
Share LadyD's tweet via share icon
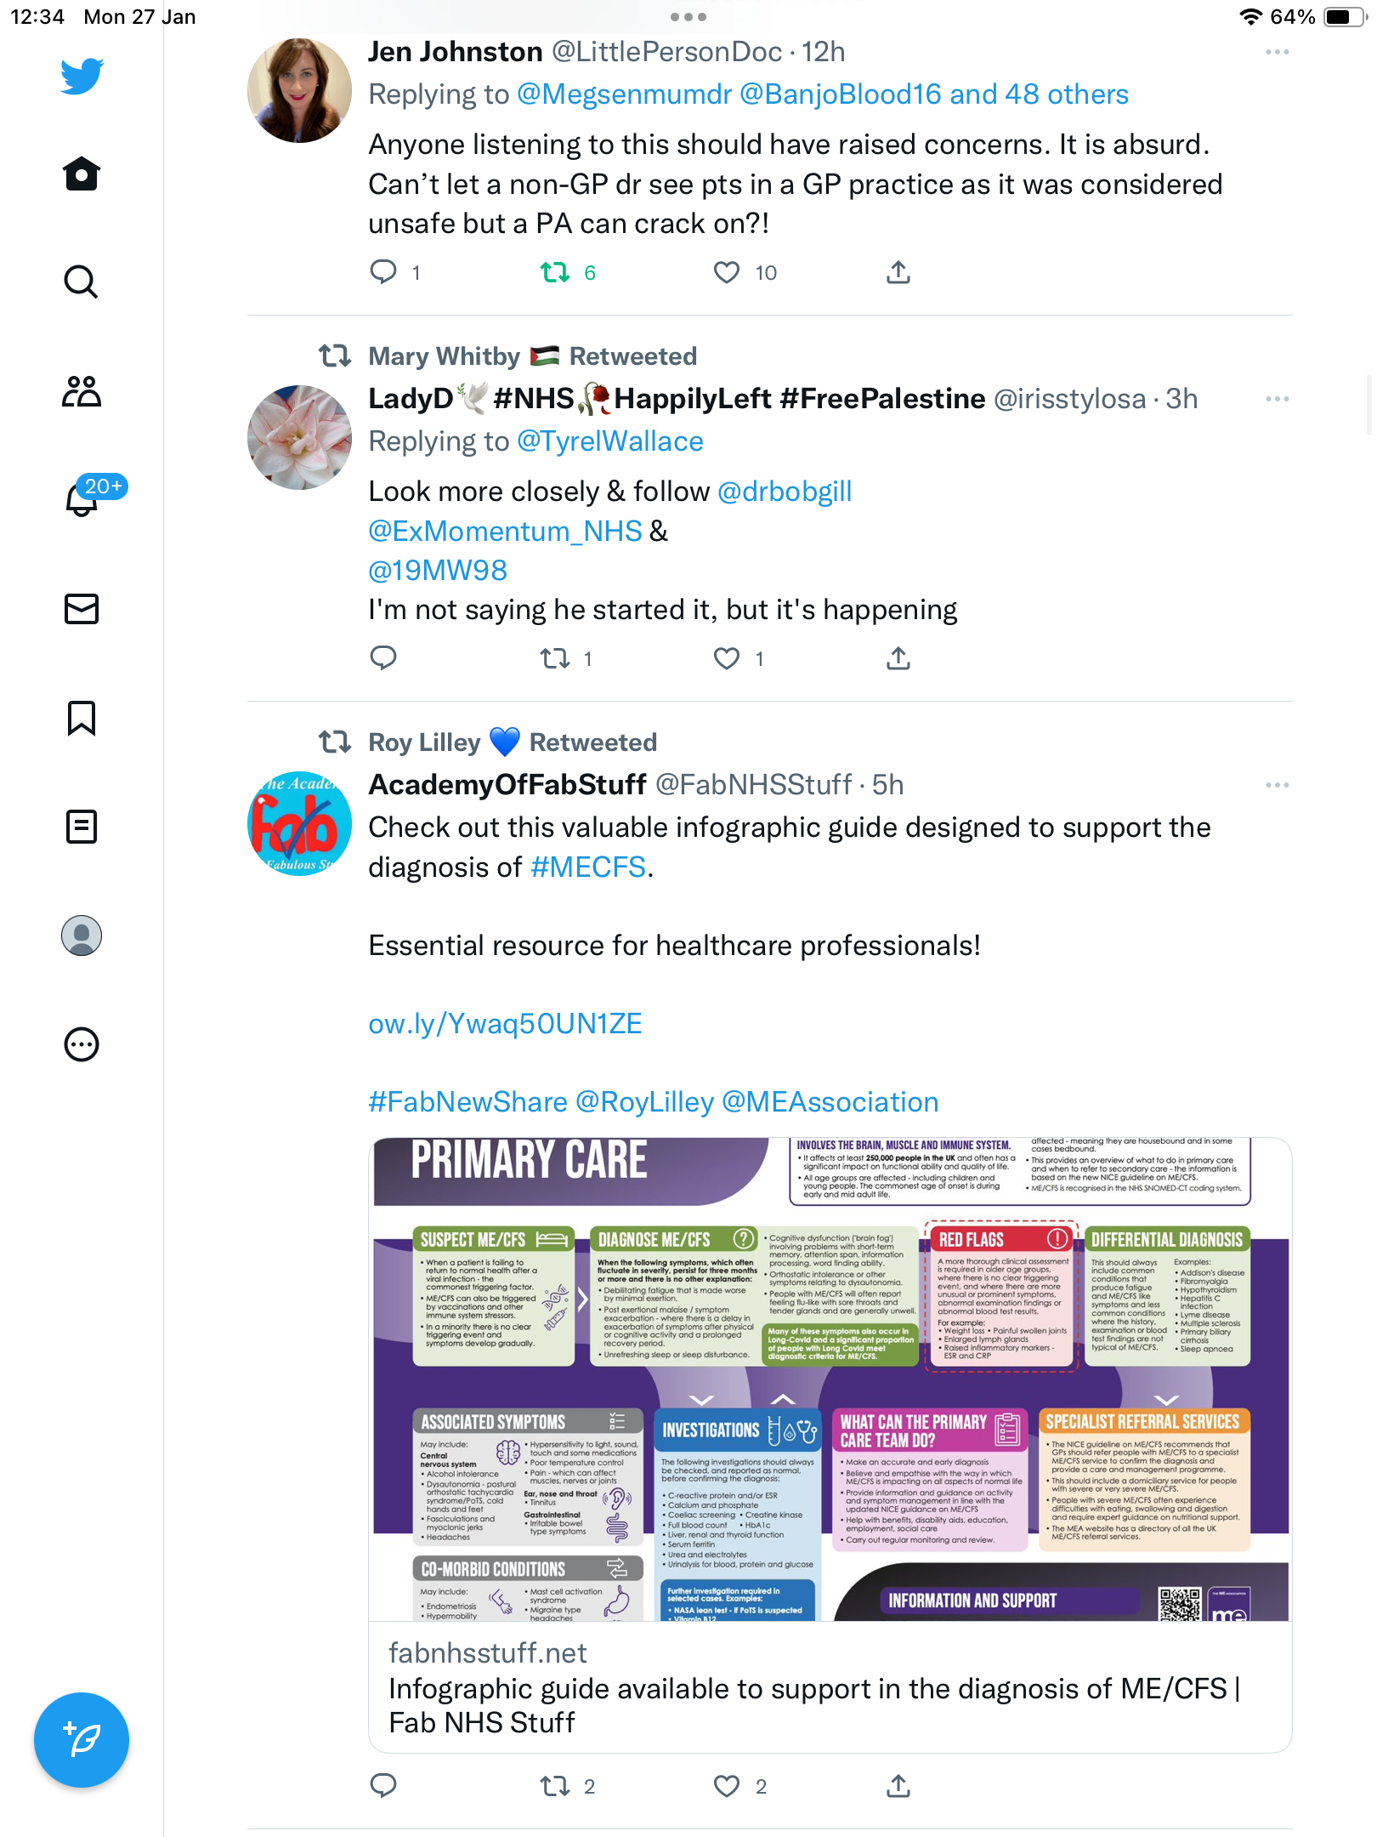(898, 658)
